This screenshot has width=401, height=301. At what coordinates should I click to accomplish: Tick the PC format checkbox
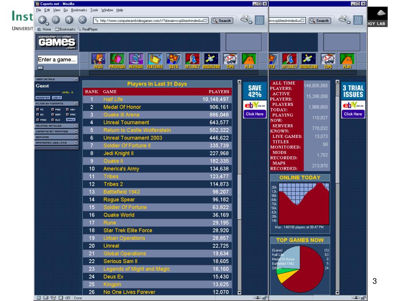coord(38,110)
